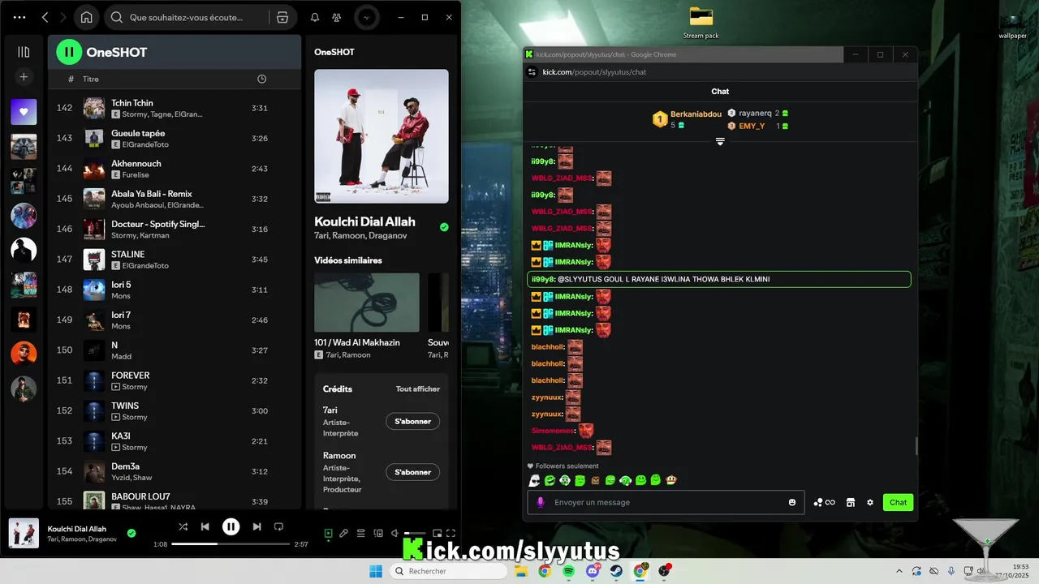The image size is (1039, 584).
Task: Open Friend activity icon in Spotify
Action: point(337,17)
